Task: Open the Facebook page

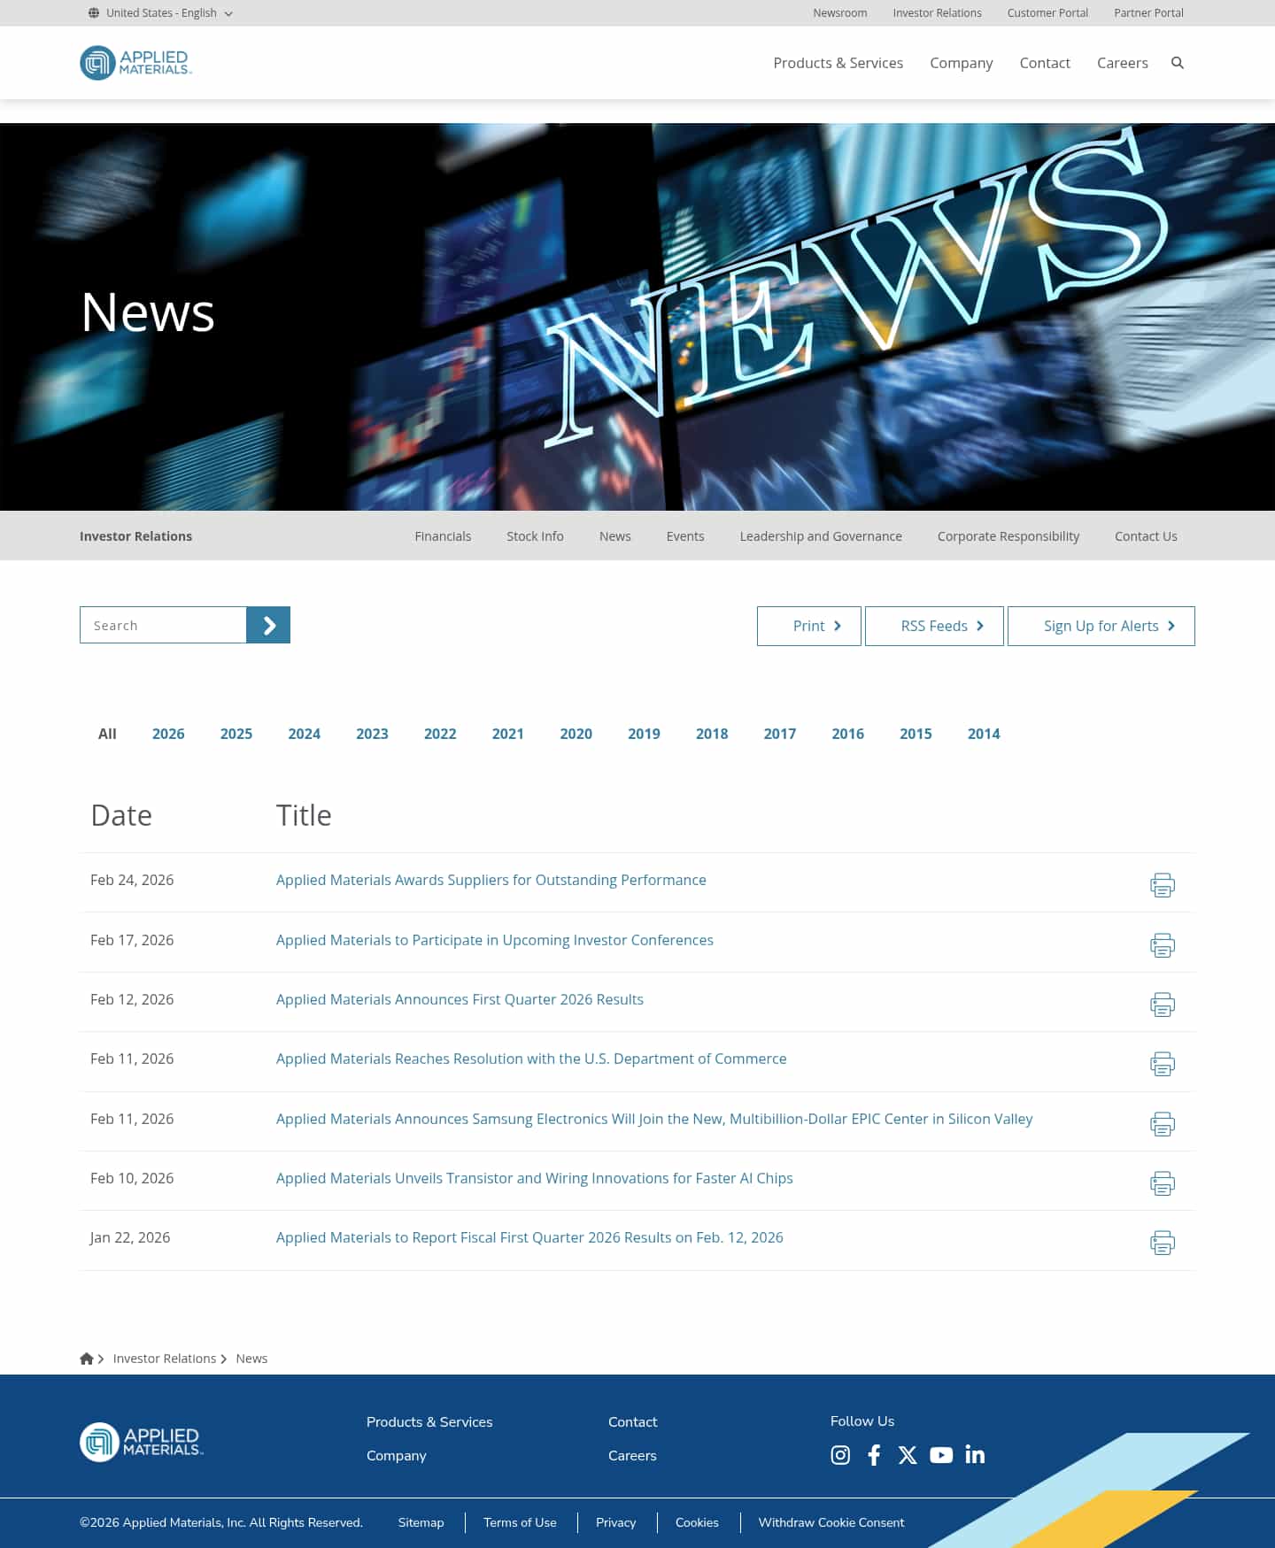Action: pyautogui.click(x=874, y=1455)
